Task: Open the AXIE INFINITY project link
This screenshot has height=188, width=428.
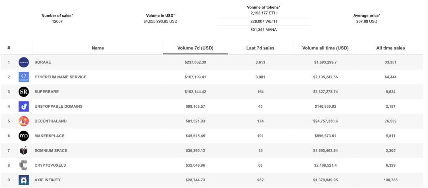Action: pos(48,180)
